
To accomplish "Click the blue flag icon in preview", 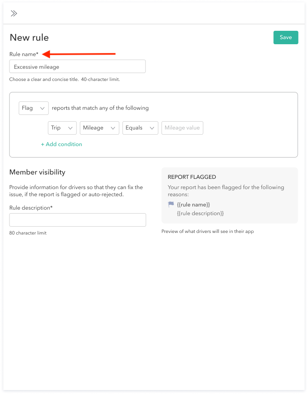I will (171, 205).
